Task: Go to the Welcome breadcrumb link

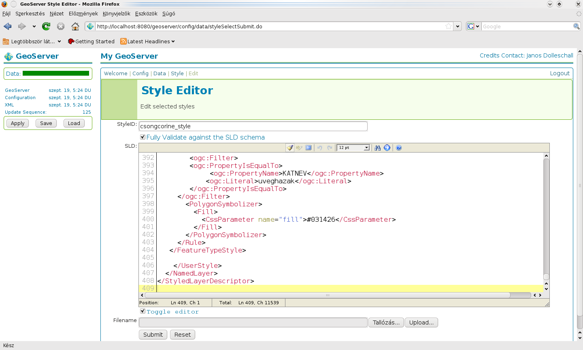Action: tap(116, 73)
